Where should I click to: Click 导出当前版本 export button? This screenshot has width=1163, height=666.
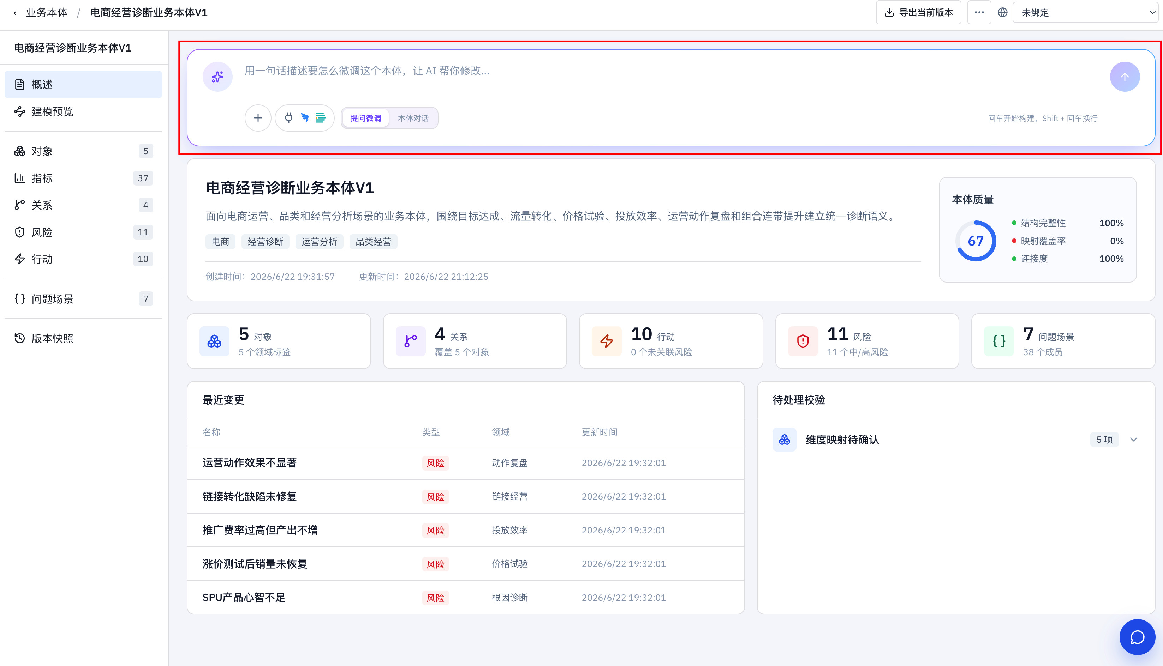(x=918, y=12)
